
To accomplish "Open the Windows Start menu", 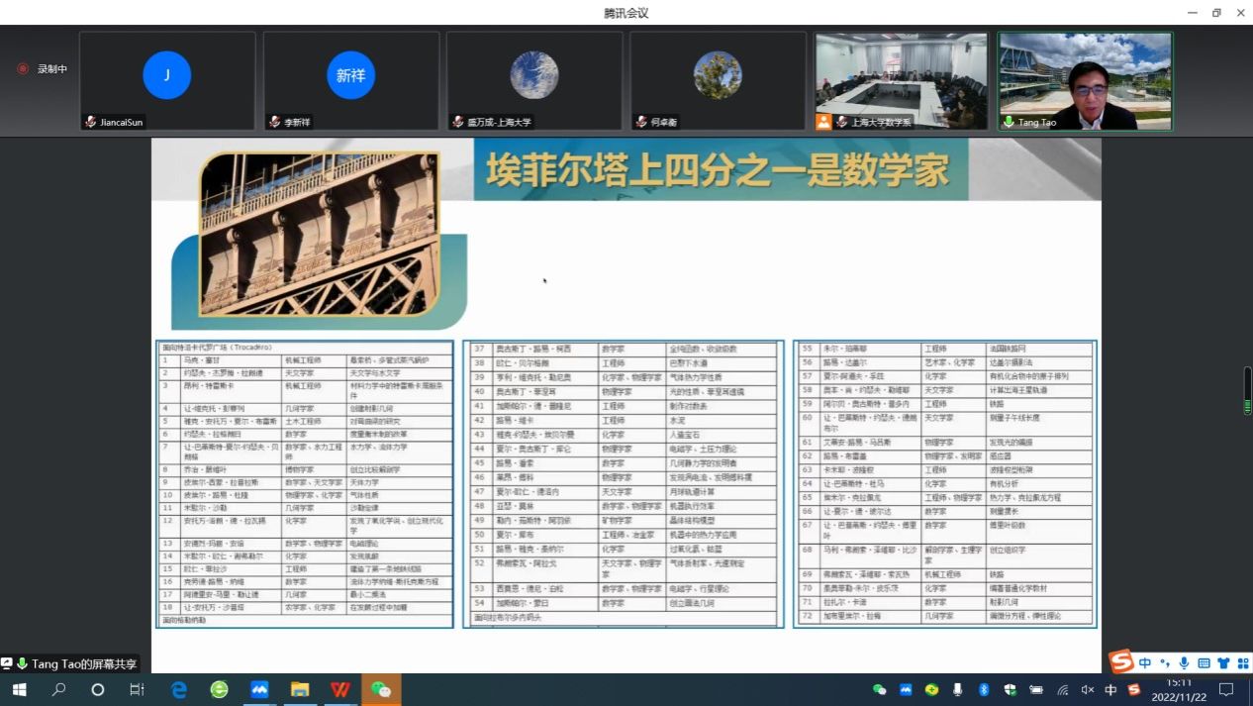I will point(19,689).
